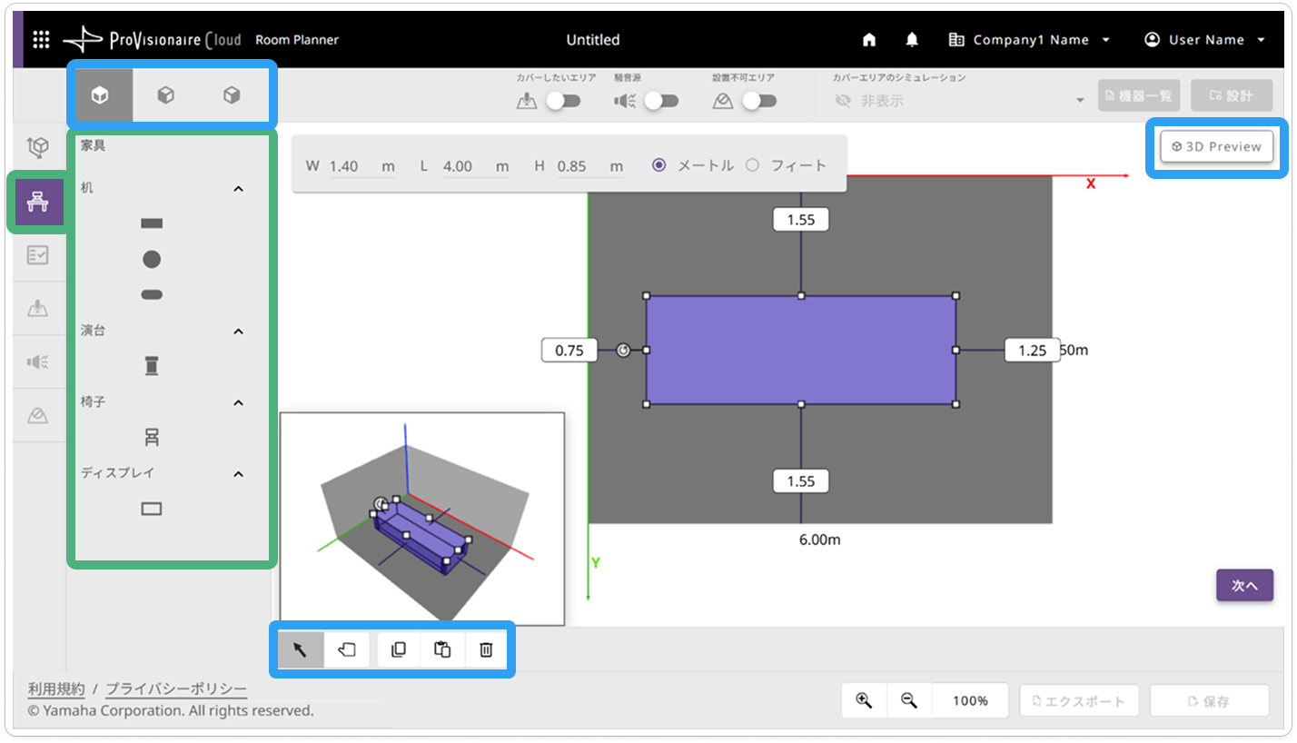Collapse the 椅子 section

(x=238, y=401)
